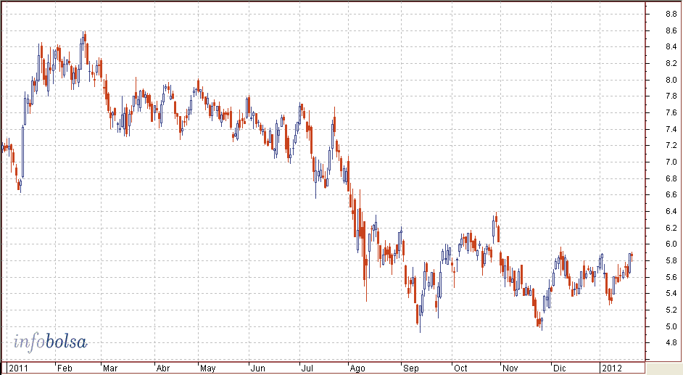Click the 6.8 price label
The image size is (683, 375).
(671, 178)
